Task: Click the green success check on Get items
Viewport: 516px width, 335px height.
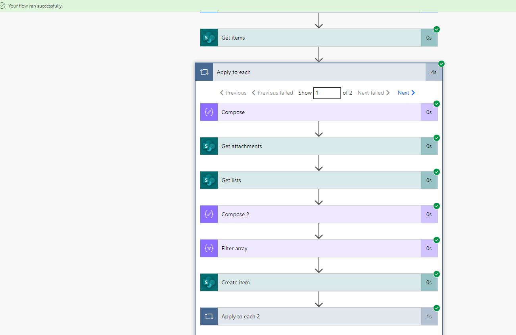Action: (x=437, y=29)
